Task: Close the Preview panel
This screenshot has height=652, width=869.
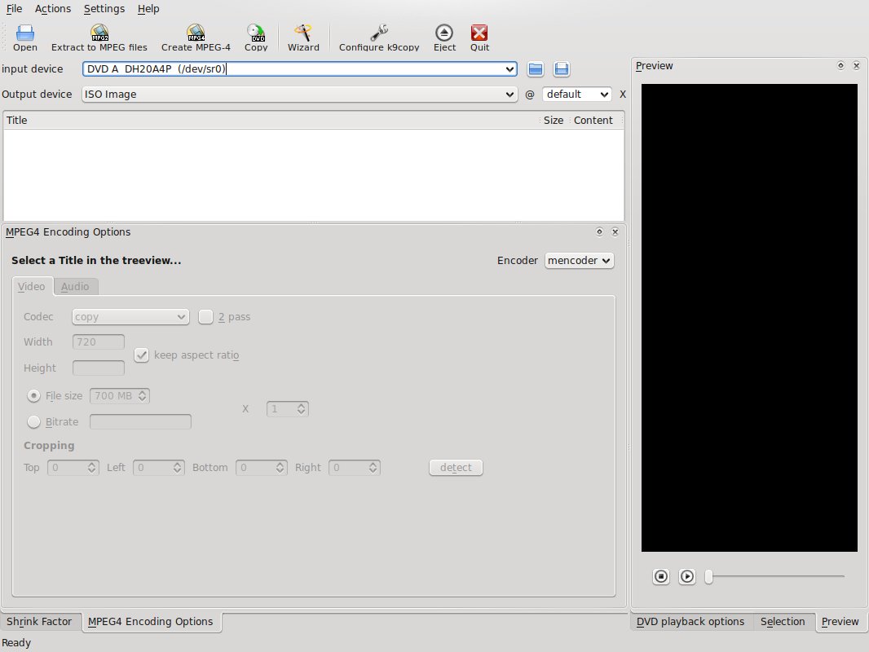Action: pos(856,65)
